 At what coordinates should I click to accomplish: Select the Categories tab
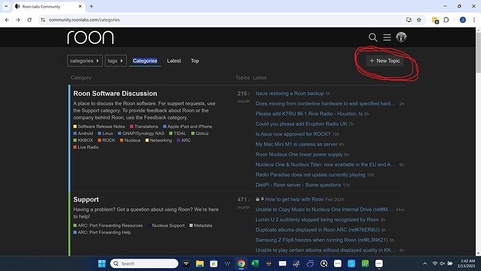coord(145,61)
